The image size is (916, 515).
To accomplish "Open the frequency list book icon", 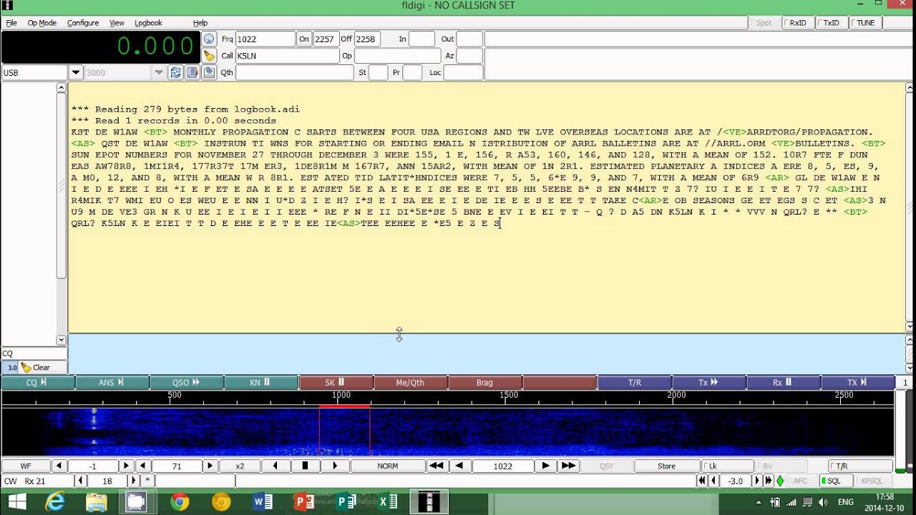I will pos(192,72).
